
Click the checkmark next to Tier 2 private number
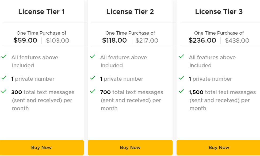coord(93,78)
